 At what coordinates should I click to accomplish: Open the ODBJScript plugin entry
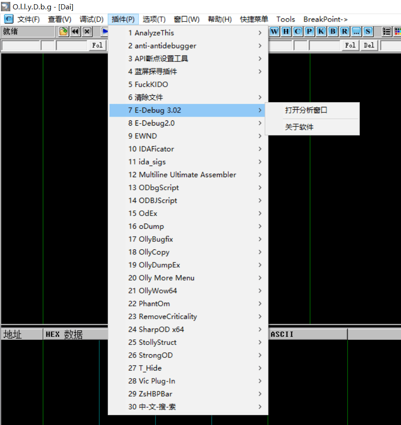188,201
